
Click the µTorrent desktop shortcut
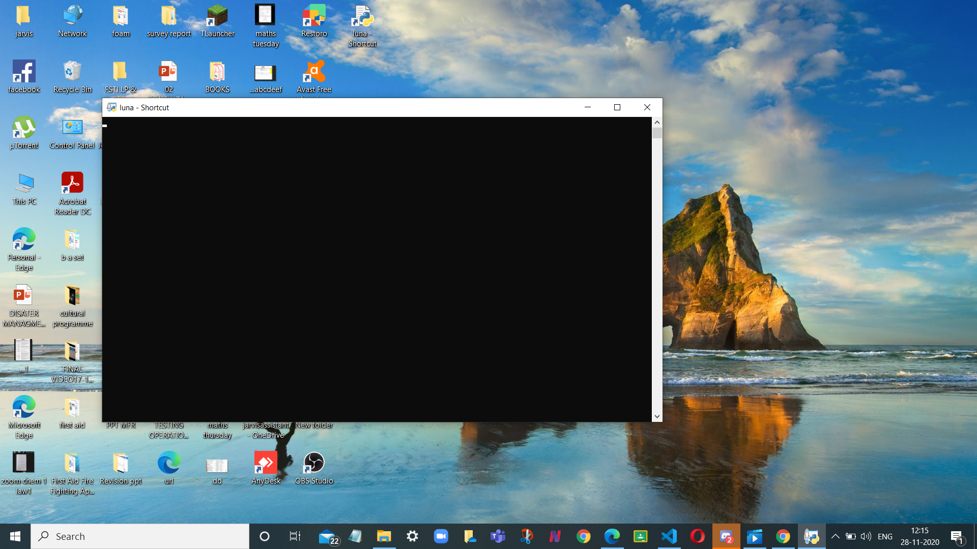24,132
